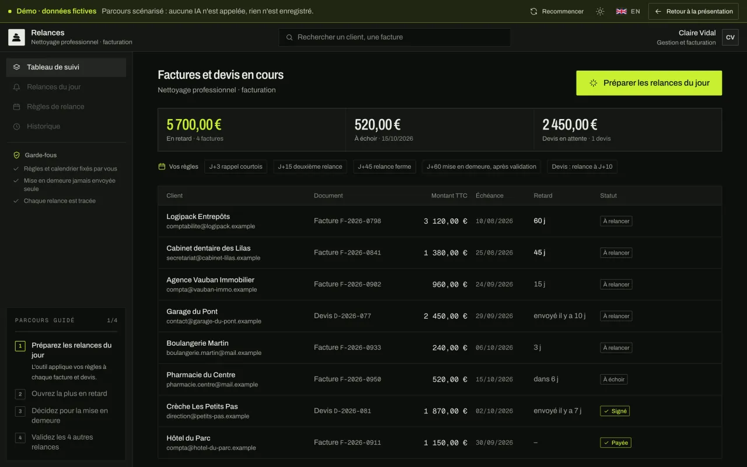Focus the client or invoice search field
The width and height of the screenshot is (747, 467).
click(395, 37)
